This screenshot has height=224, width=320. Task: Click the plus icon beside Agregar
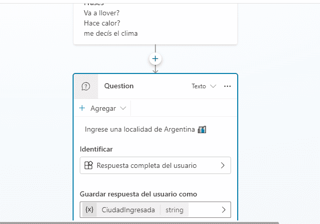click(82, 108)
